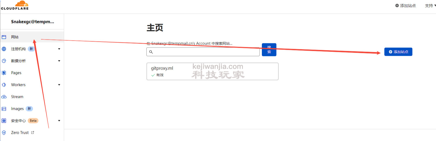Click 添加站点 link in top header
Image resolution: width=436 pixels, height=141 pixels.
(405, 6)
